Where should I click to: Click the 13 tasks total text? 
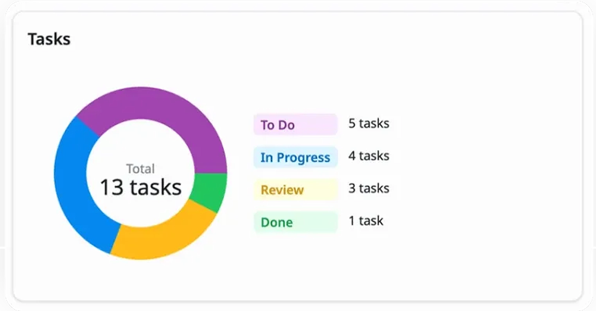(x=141, y=187)
